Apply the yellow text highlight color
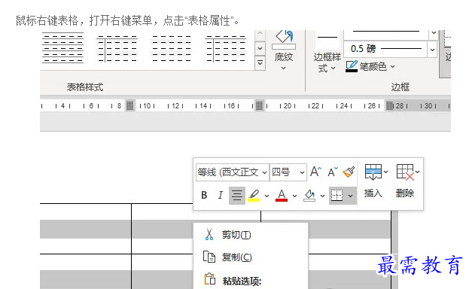Image resolution: width=469 pixels, height=289 pixels. coord(254,196)
